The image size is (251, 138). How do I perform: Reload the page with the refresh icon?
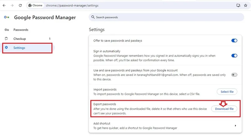[20, 5]
